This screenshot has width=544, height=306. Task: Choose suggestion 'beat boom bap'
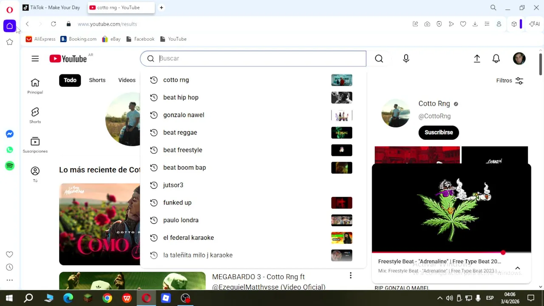click(253, 167)
